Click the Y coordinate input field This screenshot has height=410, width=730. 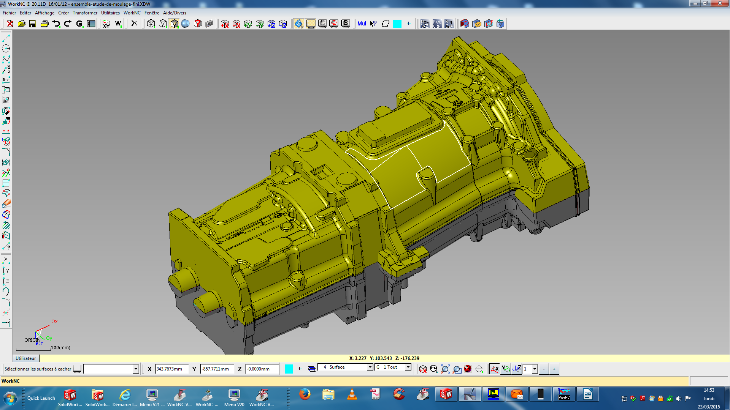click(x=217, y=369)
